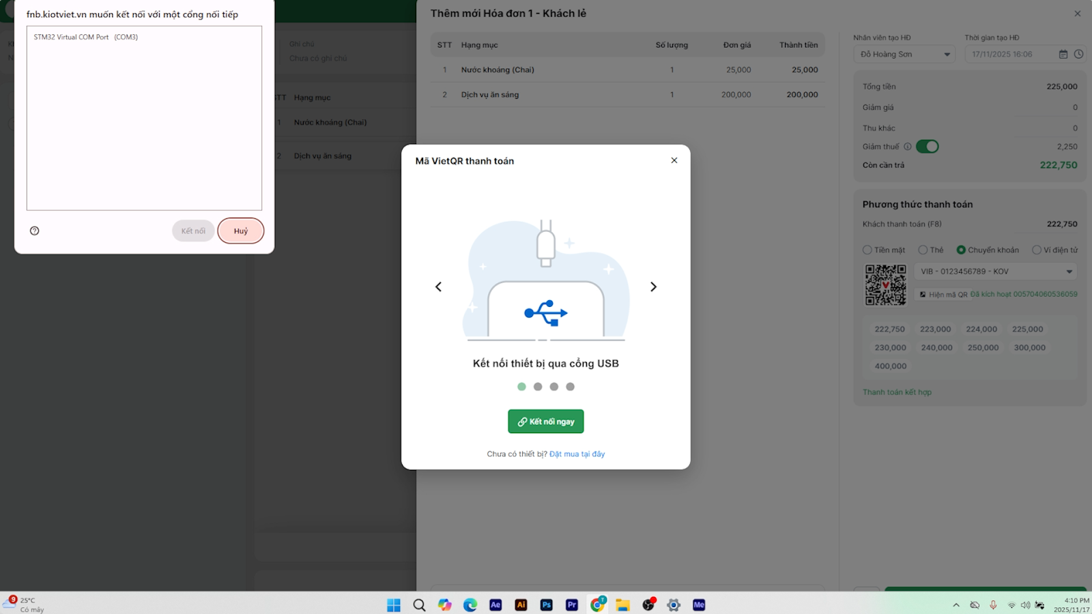Choose the 225,000 quick amount

(x=1028, y=329)
